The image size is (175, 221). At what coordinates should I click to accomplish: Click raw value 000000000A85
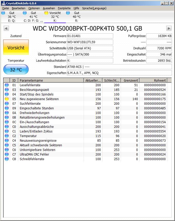[x=155, y=108]
